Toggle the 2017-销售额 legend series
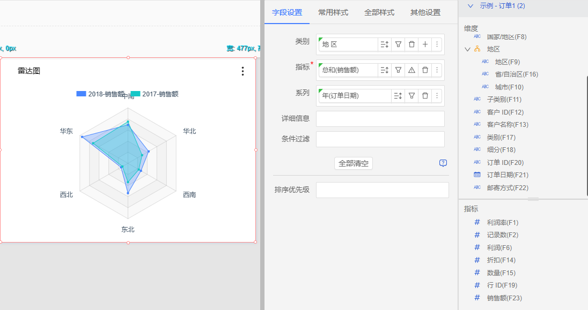The width and height of the screenshot is (588, 310). (x=155, y=94)
